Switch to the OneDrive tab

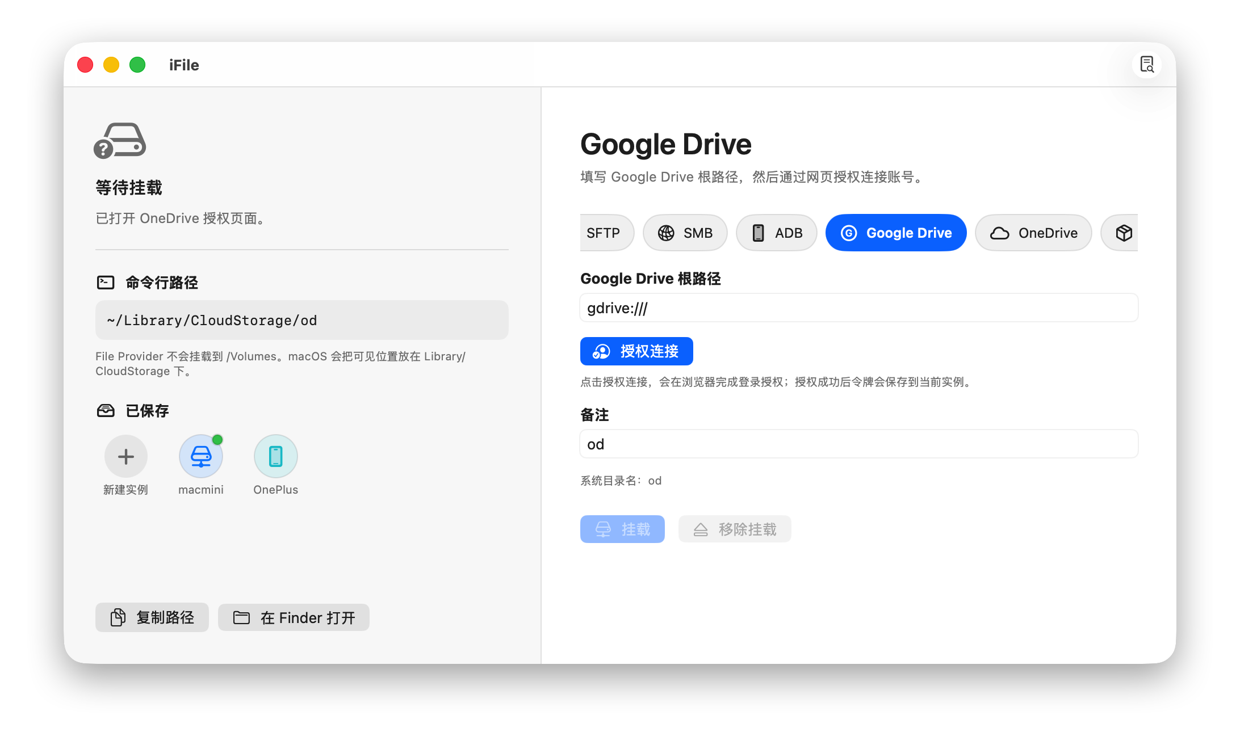tap(1033, 233)
